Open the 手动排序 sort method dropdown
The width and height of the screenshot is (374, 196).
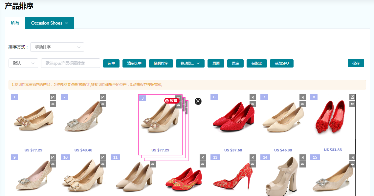57,47
